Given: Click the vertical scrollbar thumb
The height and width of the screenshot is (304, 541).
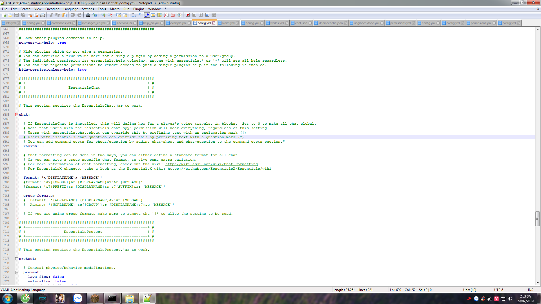Looking at the screenshot, I should (537, 219).
